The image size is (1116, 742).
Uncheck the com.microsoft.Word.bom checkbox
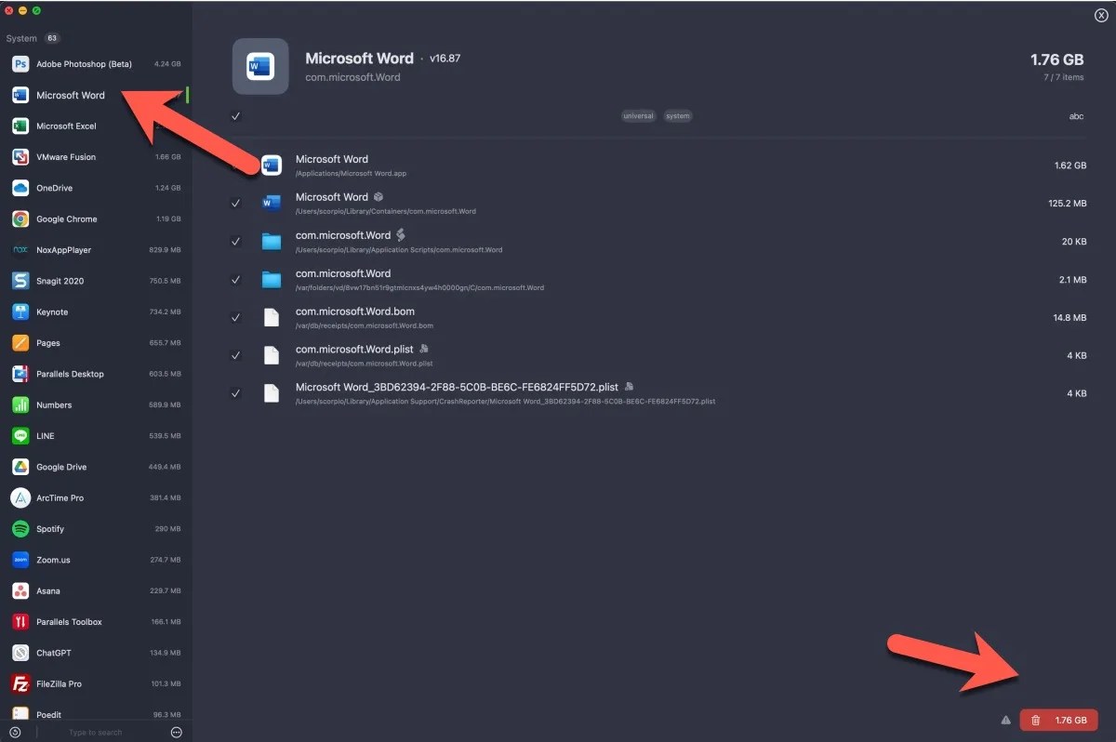[236, 317]
